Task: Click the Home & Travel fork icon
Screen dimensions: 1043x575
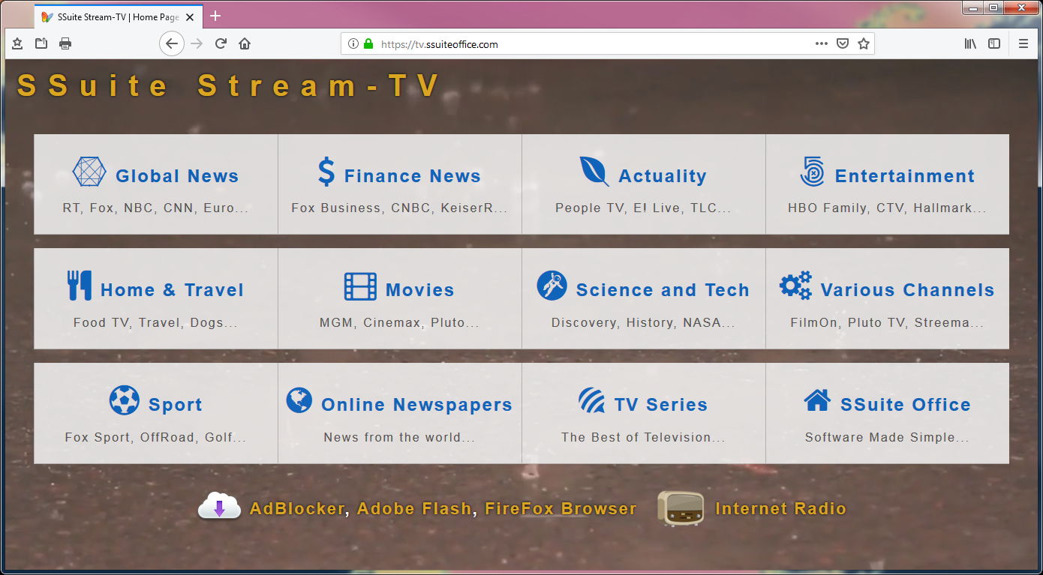Action: click(x=80, y=286)
